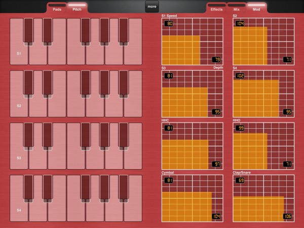Click the 81 readout in the HHC pad

coord(169,128)
